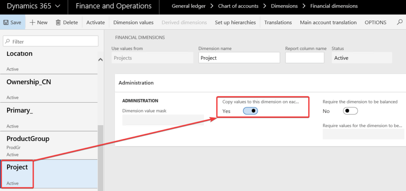The height and width of the screenshot is (191, 406).
Task: Click the Save disk icon
Action: point(6,23)
